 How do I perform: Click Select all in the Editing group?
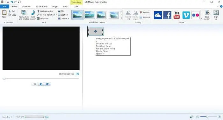coord(145,17)
